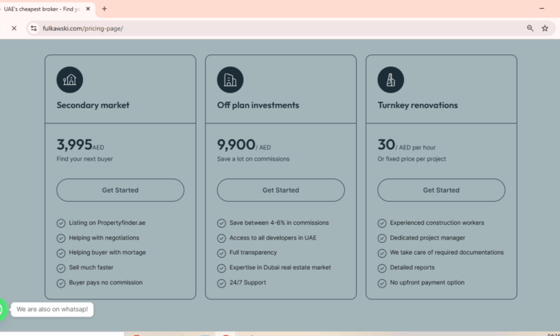Bookmark this page with star icon
Image resolution: width=560 pixels, height=336 pixels.
[545, 28]
